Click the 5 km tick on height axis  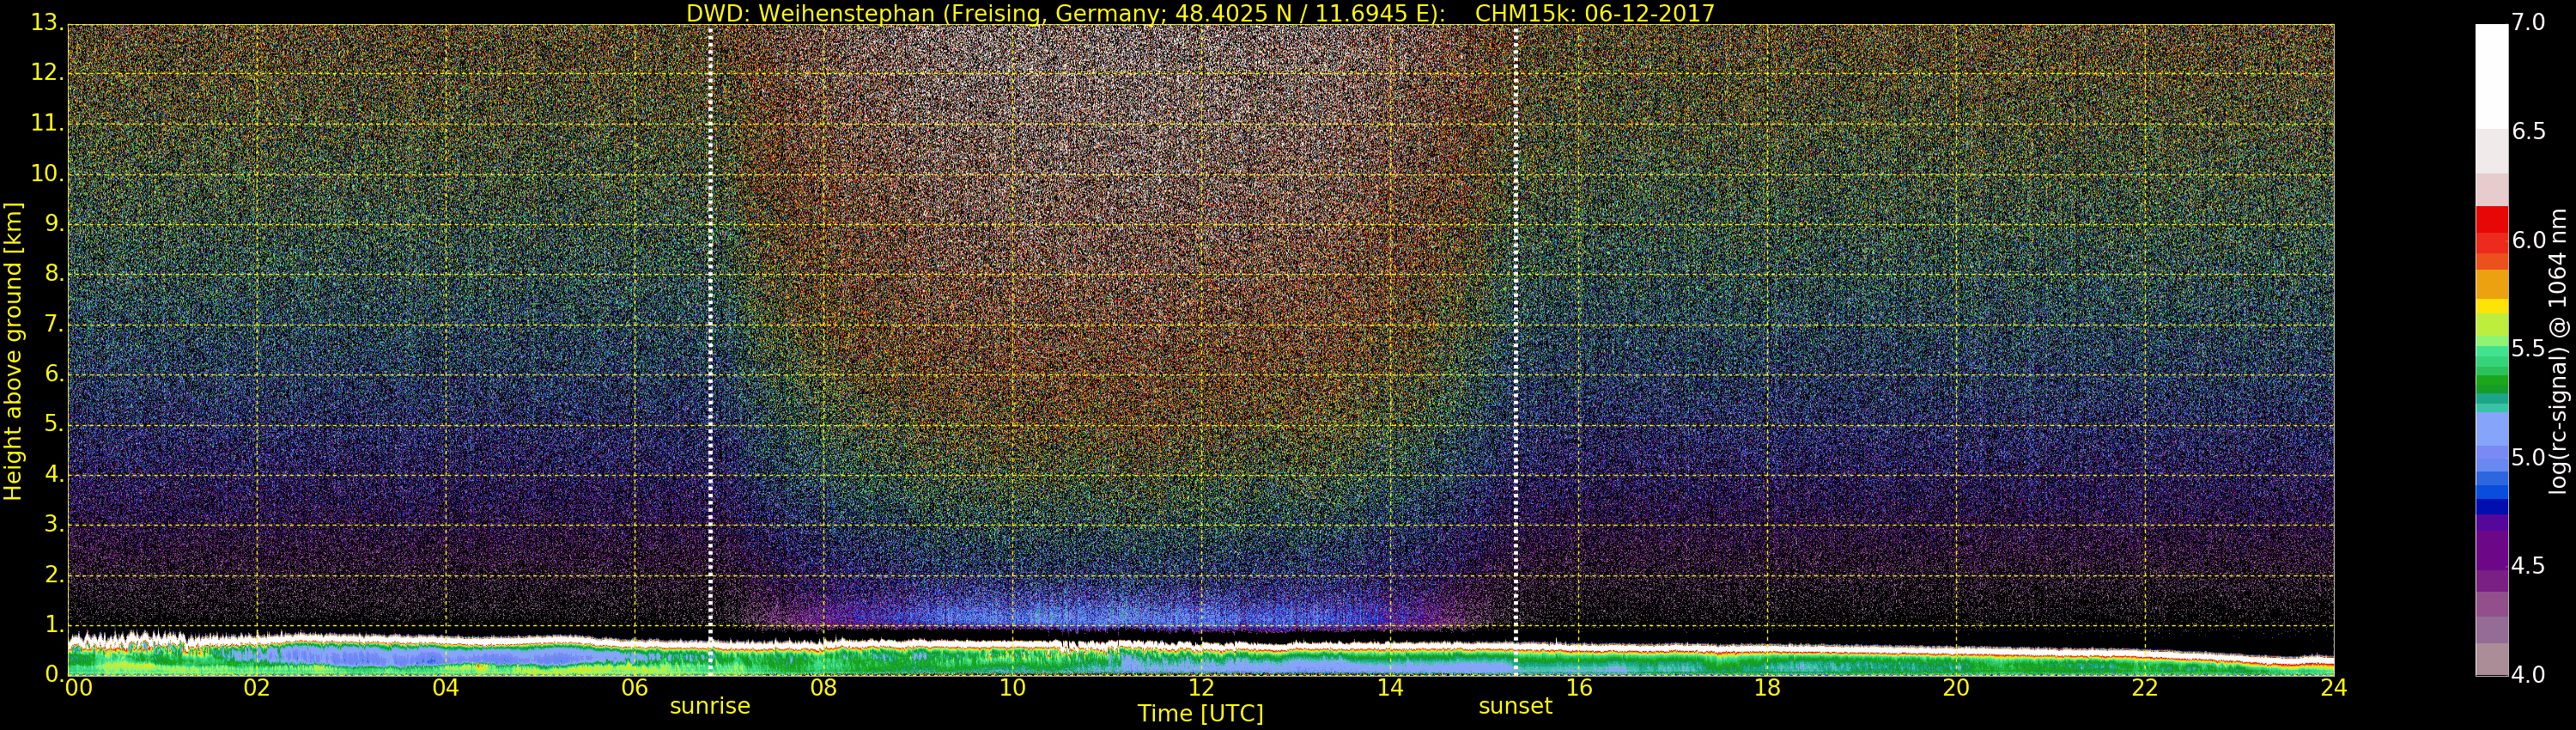click(x=52, y=425)
